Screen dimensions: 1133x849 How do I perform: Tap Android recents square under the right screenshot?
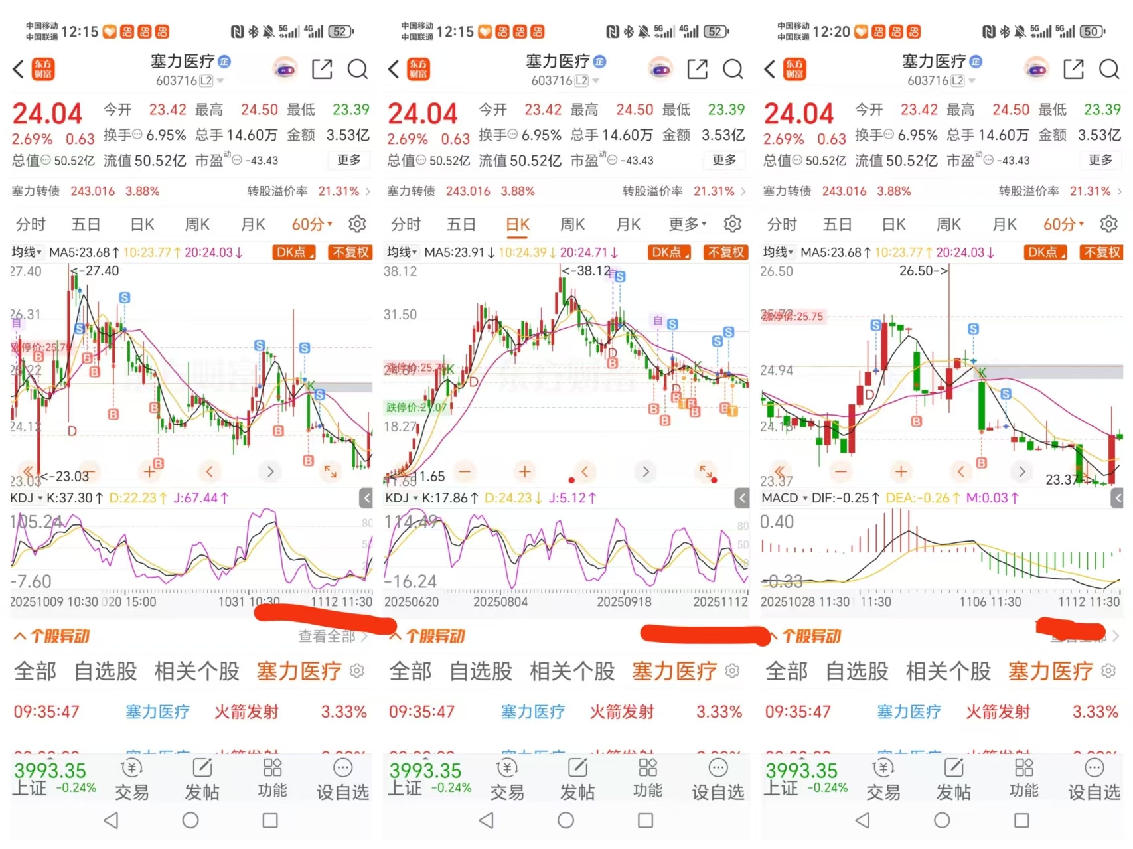point(1021,820)
